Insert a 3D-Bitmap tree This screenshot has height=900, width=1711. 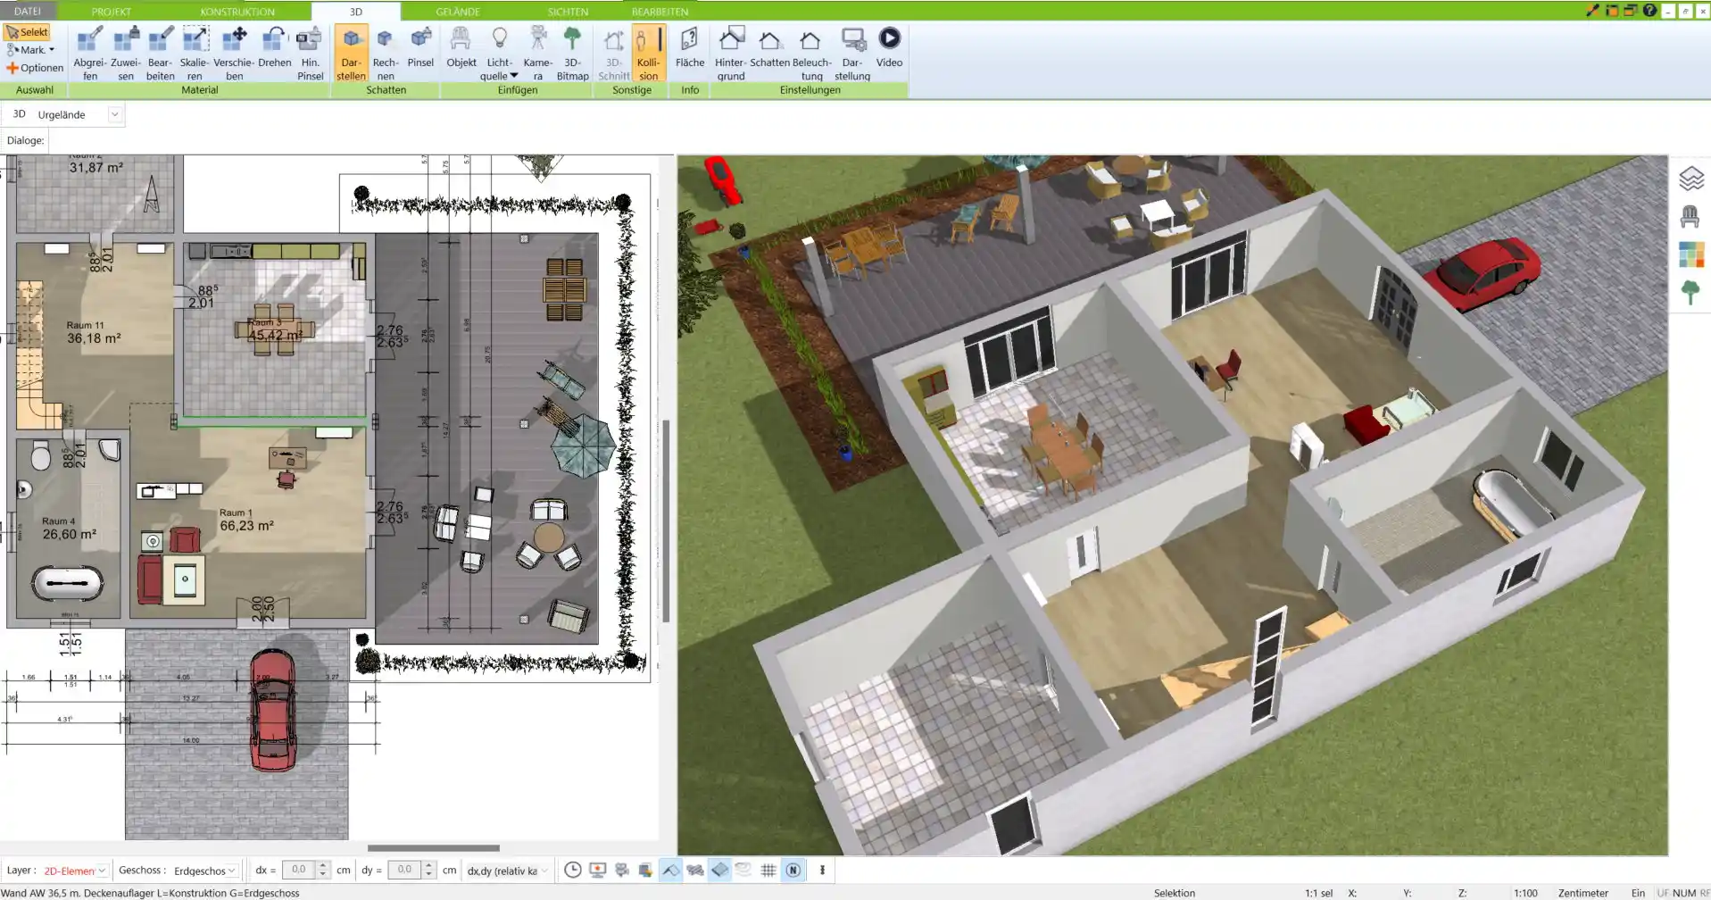(x=572, y=53)
